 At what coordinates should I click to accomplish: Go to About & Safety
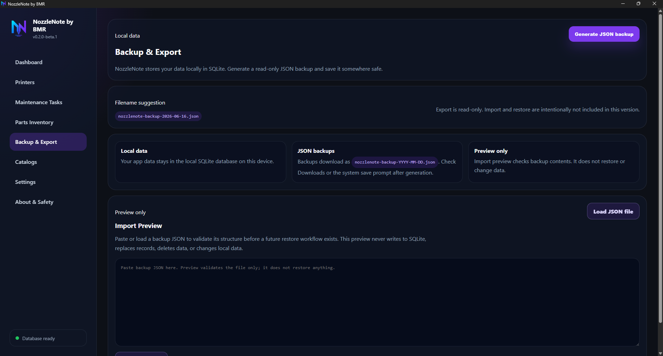[48, 202]
